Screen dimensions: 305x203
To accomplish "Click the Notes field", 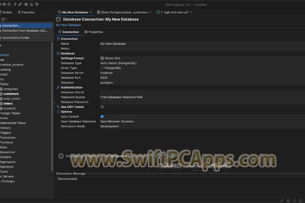I will 202,49.
